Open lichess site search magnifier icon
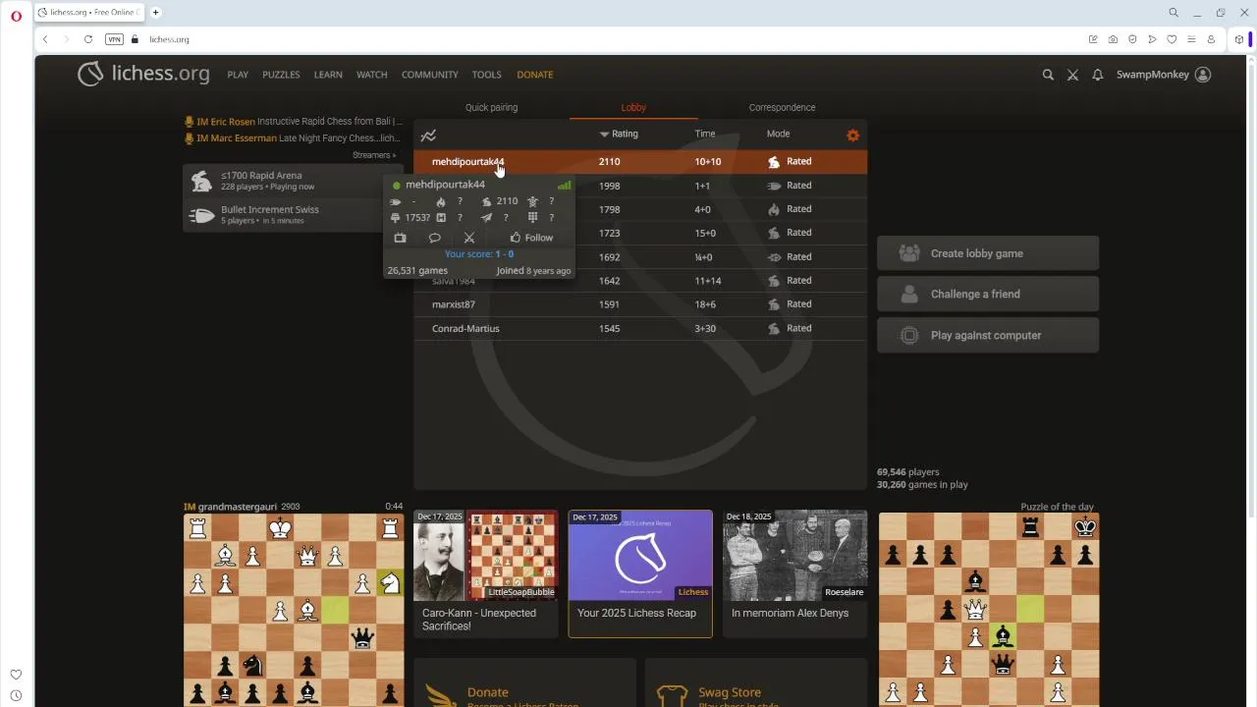Viewport: 1257px width, 707px height. [x=1048, y=75]
